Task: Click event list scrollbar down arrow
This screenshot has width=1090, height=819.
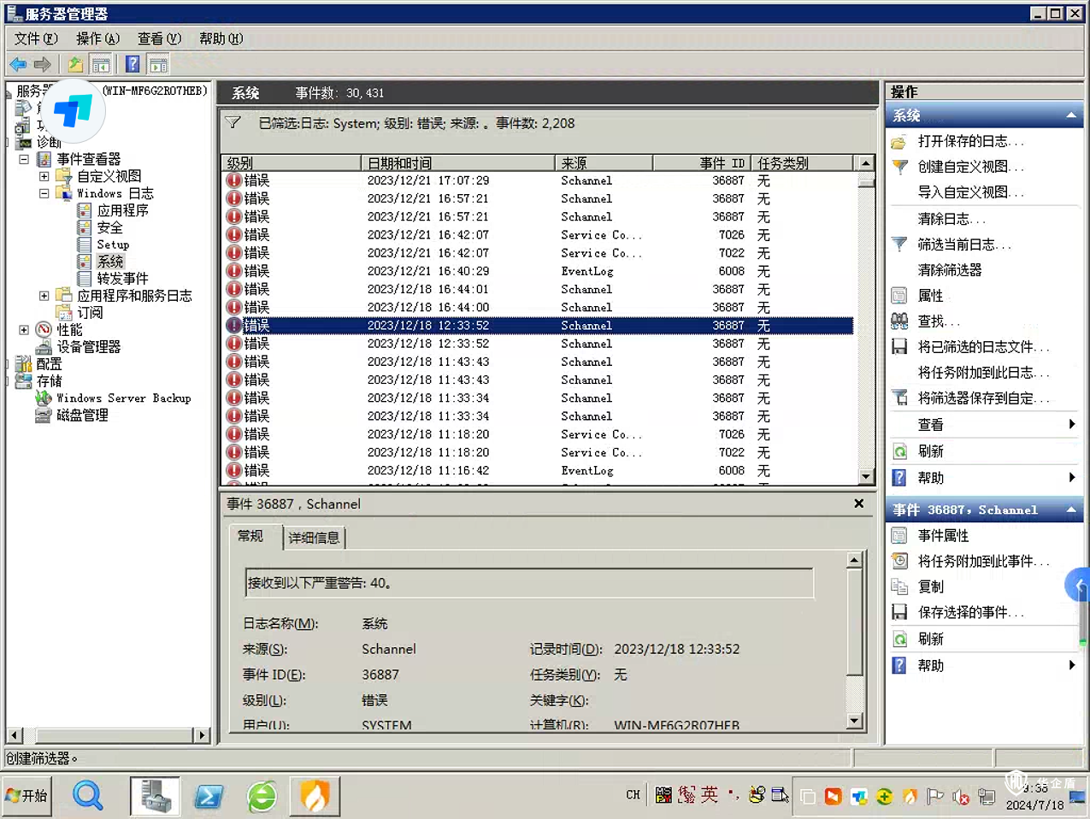Action: pos(866,477)
